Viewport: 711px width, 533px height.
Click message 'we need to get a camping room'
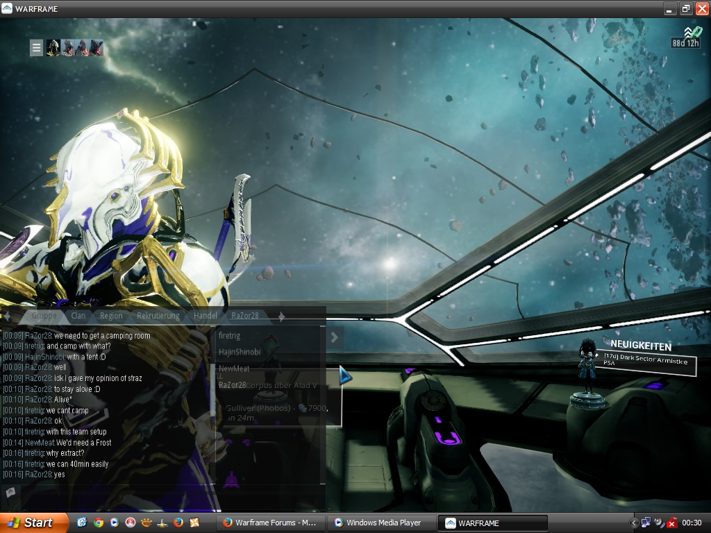pyautogui.click(x=102, y=336)
